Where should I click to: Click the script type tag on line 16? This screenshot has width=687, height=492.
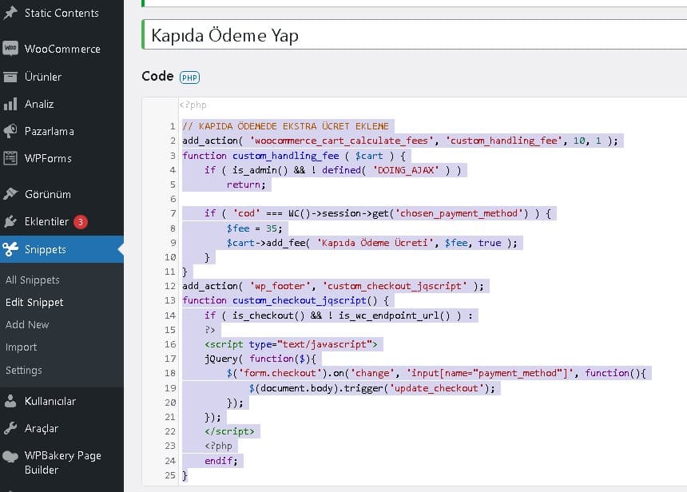point(291,344)
